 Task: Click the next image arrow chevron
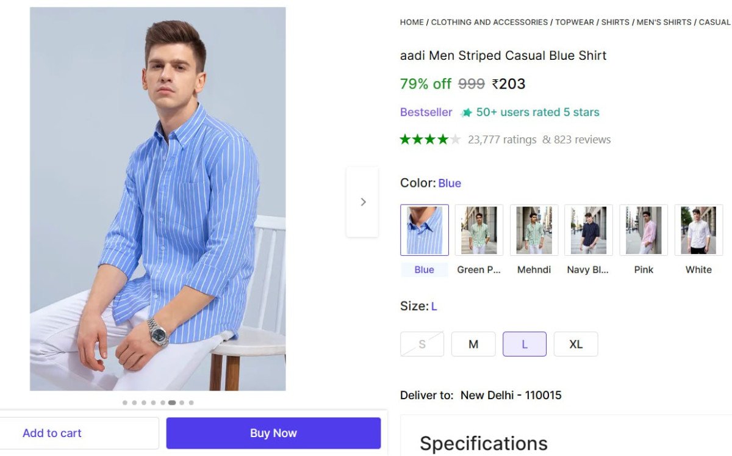click(x=363, y=202)
